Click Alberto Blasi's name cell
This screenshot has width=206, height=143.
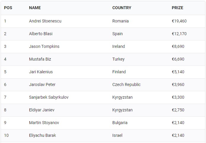coord(41,34)
